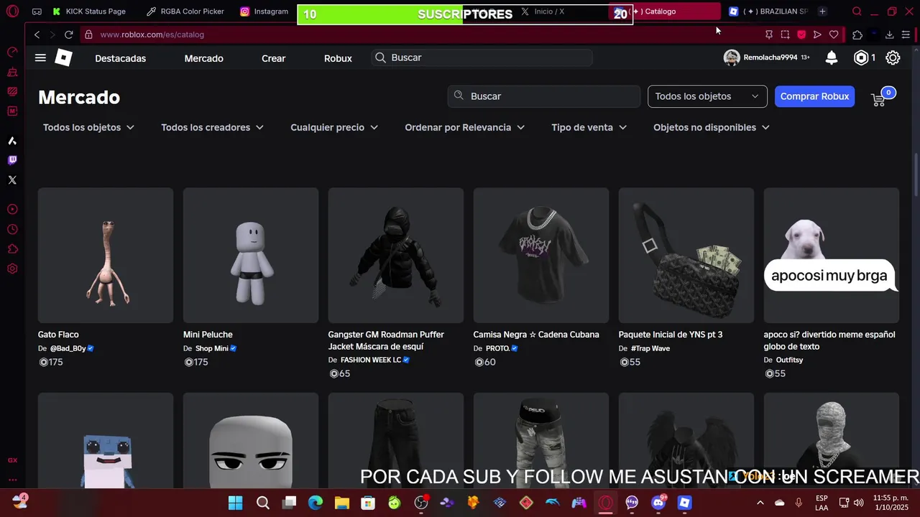Click the heart bookmark icon in address bar
Viewport: 920px width, 517px height.
point(834,34)
